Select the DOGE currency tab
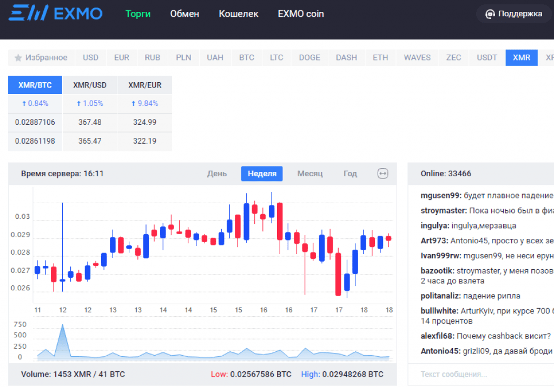 (x=309, y=57)
